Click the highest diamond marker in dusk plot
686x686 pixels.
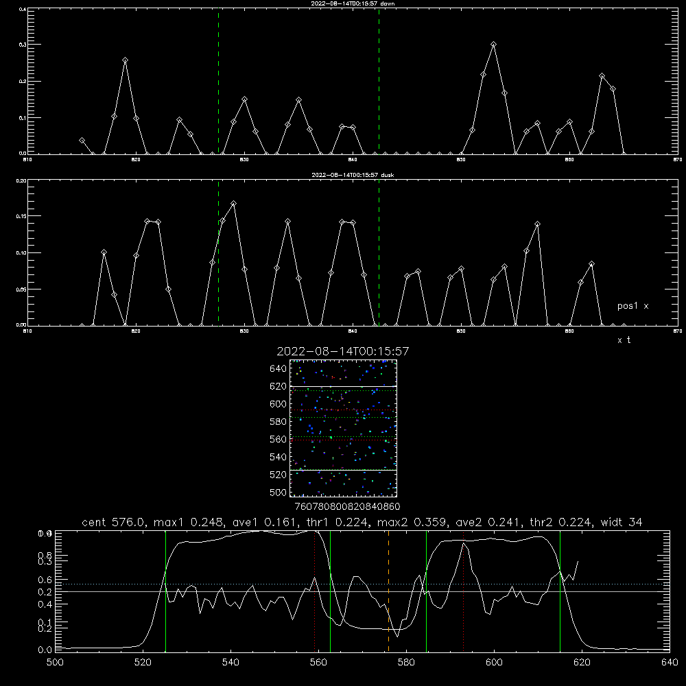[234, 204]
